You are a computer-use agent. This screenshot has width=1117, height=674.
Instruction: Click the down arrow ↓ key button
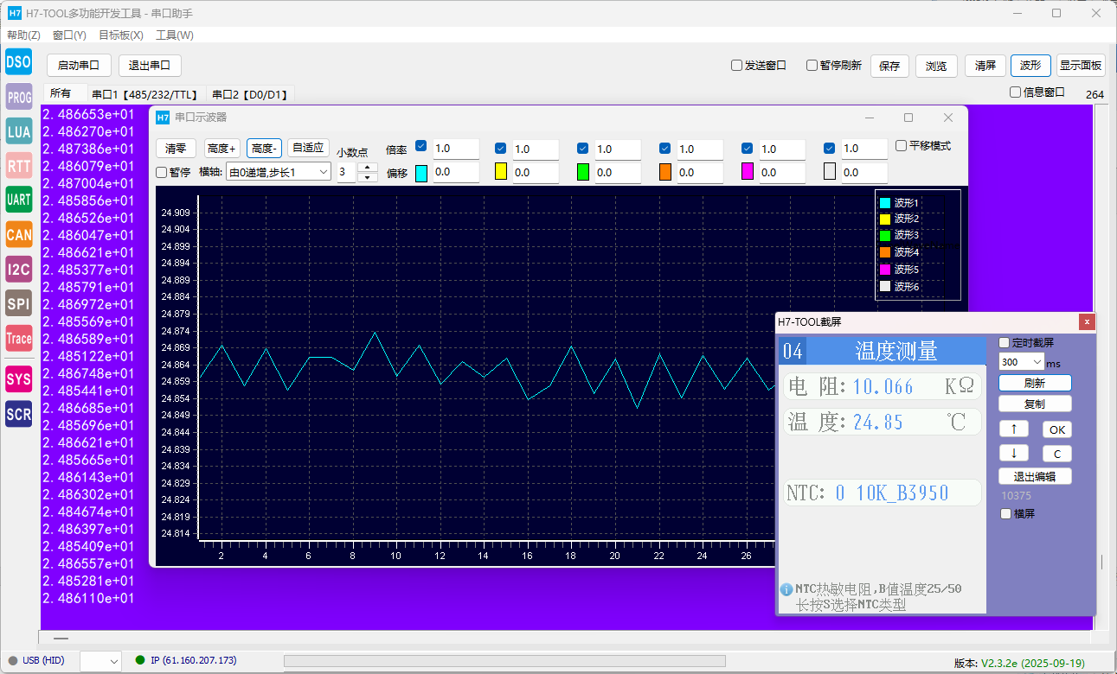(1013, 454)
